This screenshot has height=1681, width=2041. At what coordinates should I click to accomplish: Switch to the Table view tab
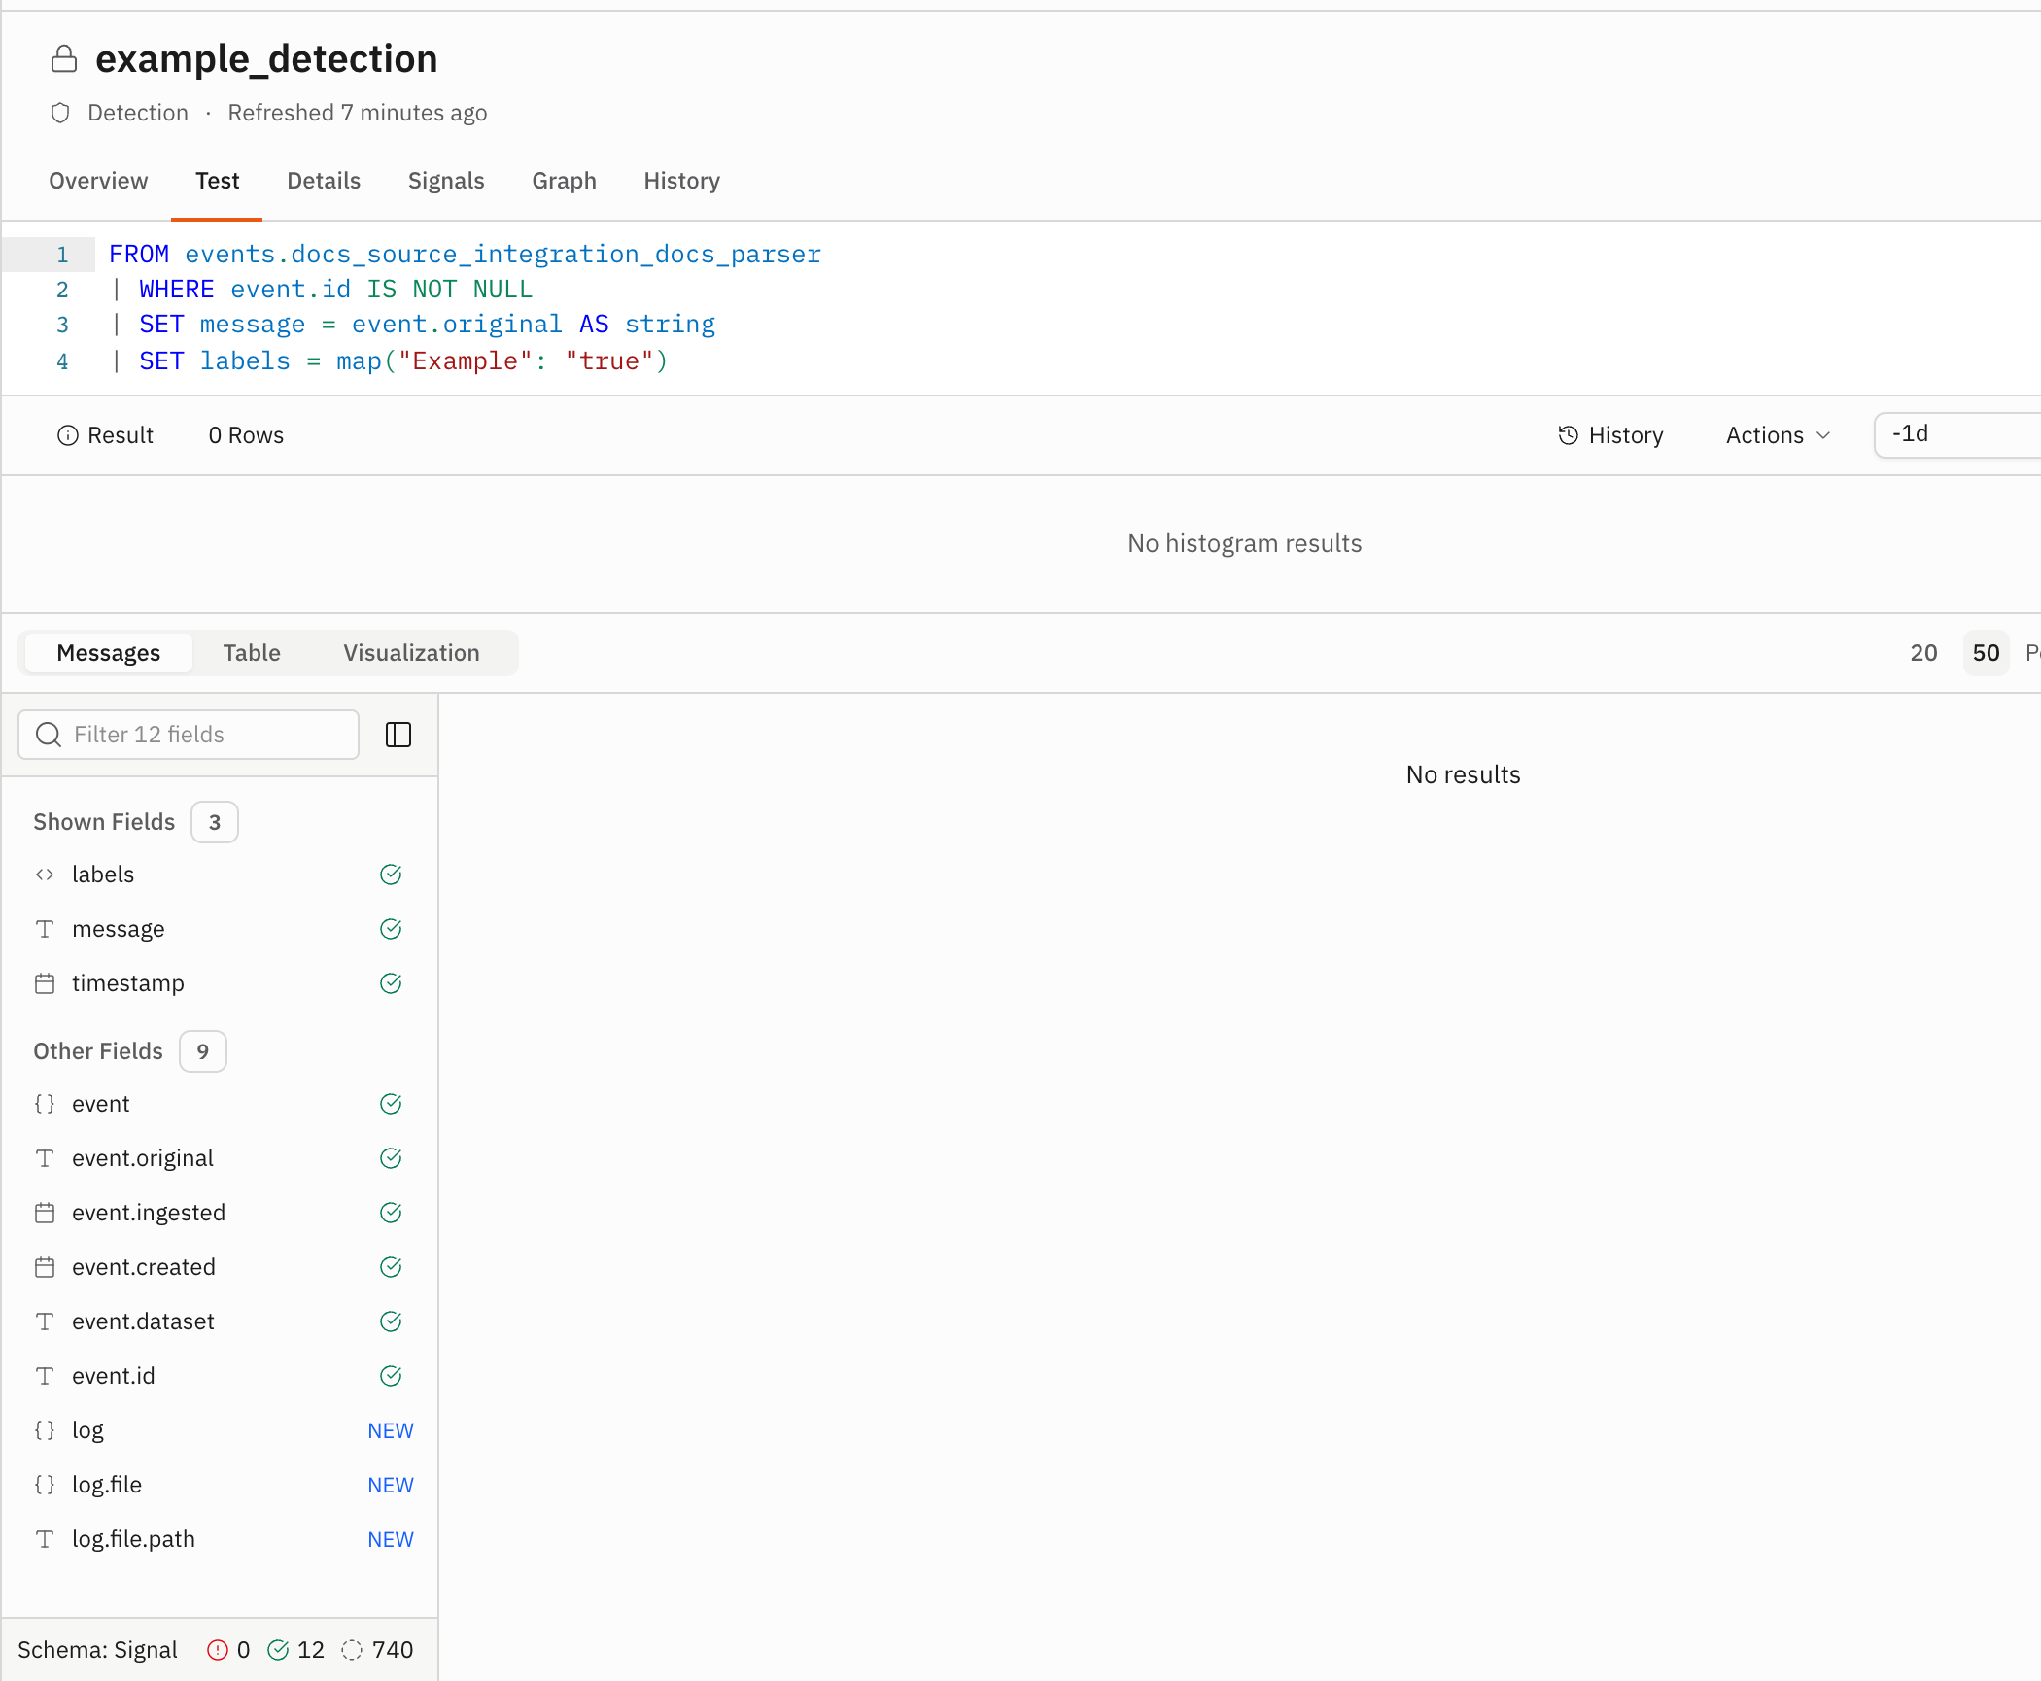pyautogui.click(x=252, y=653)
